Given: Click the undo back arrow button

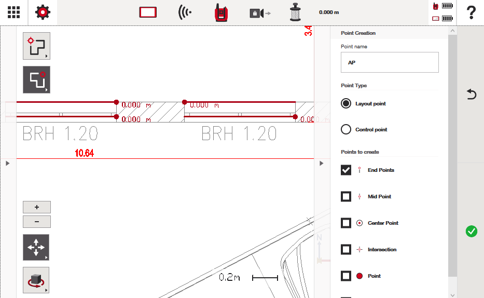Looking at the screenshot, I should (x=471, y=94).
